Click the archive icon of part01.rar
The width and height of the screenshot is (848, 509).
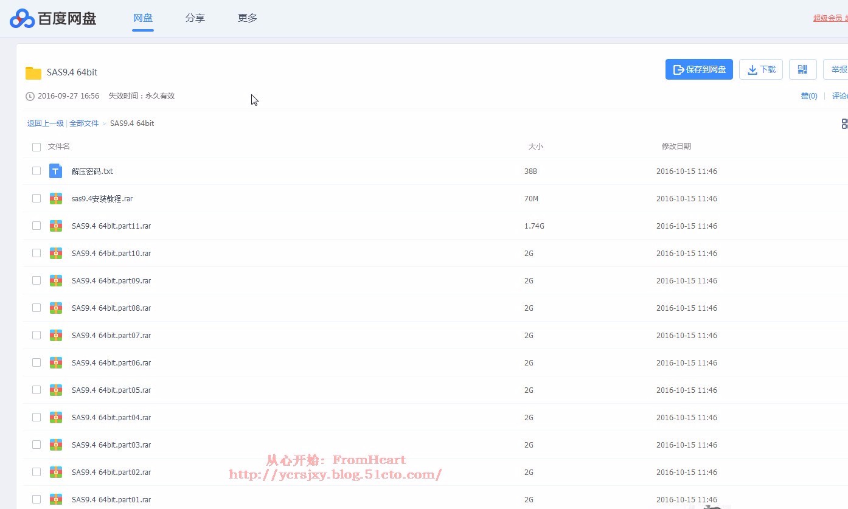(56, 499)
